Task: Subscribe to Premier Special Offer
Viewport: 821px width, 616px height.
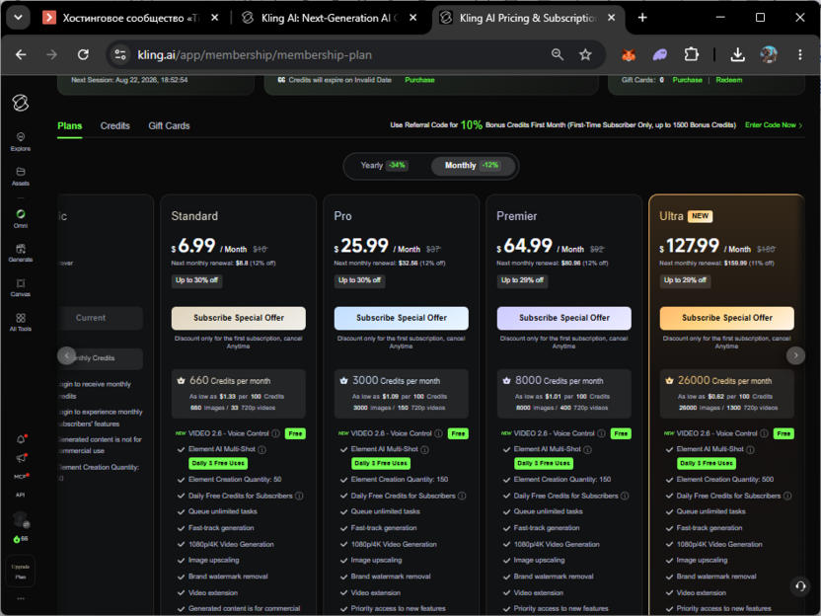Action: pos(563,318)
